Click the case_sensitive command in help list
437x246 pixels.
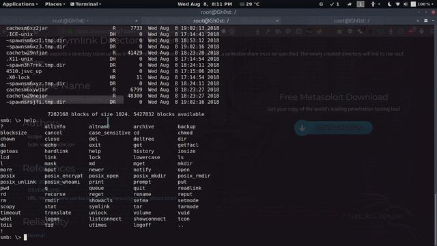click(109, 133)
